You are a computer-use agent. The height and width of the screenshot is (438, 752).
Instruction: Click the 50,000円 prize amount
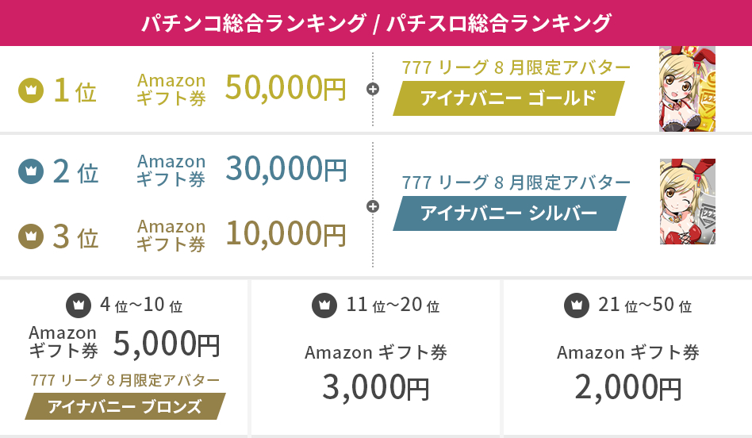pos(286,88)
